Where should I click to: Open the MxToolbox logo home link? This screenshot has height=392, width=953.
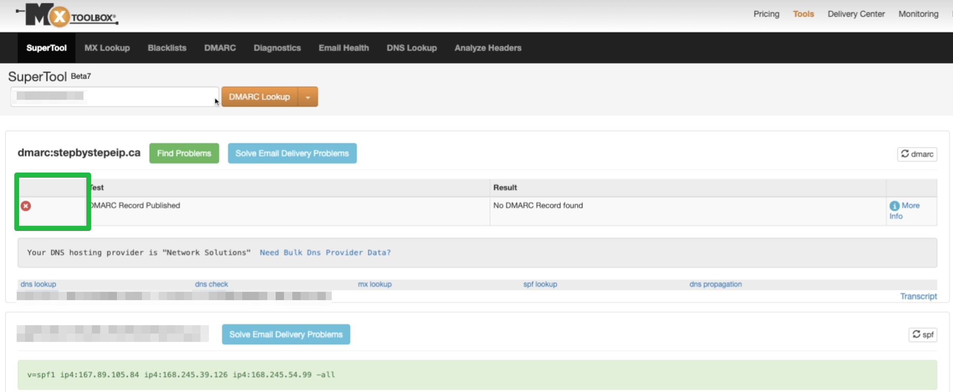(x=67, y=16)
